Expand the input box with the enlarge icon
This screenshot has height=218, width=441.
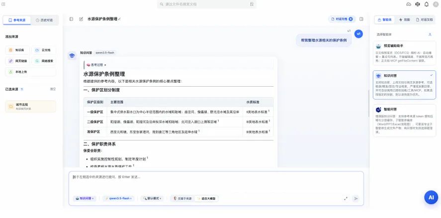click(x=346, y=198)
